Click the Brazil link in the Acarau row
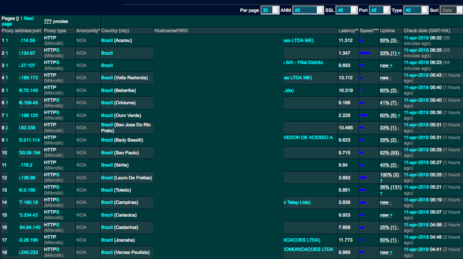 [107, 41]
